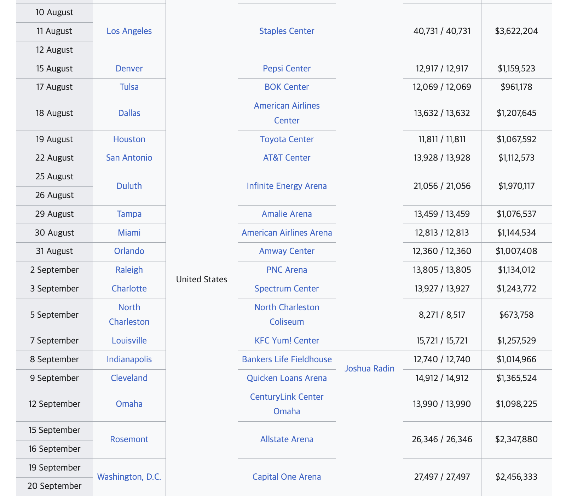
Task: Select the 8,271 / 8,517 attendance figure
Action: coord(442,315)
